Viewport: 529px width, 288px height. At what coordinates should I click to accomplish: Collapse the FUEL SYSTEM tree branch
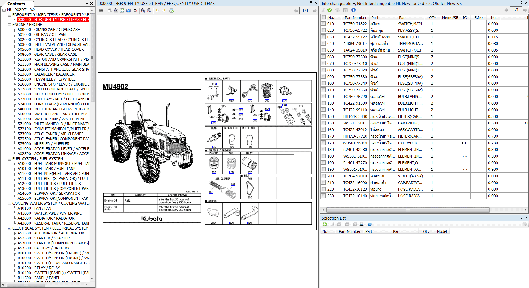(9, 159)
